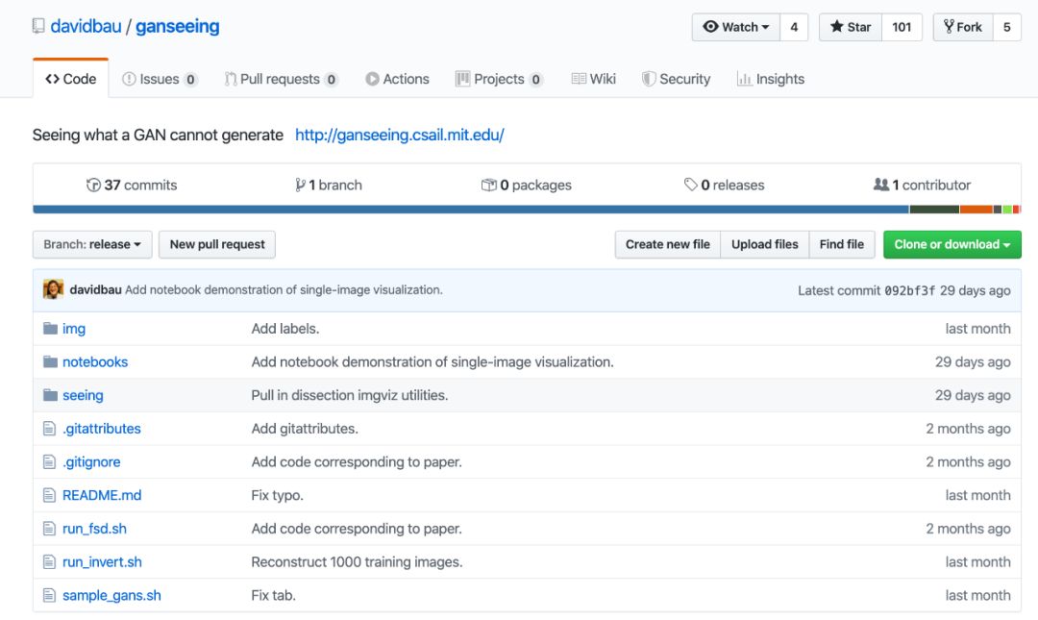The height and width of the screenshot is (620, 1038).
Task: Click the notebooks folder icon
Action: (50, 362)
